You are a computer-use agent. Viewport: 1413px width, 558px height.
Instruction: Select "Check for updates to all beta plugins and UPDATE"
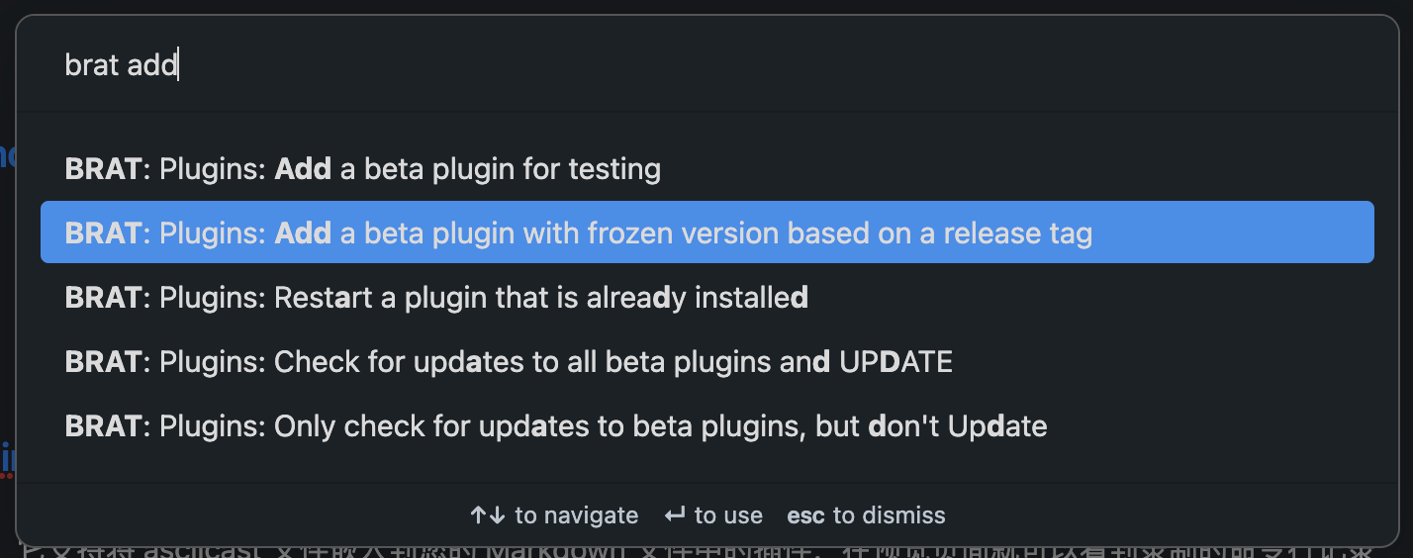pos(509,361)
